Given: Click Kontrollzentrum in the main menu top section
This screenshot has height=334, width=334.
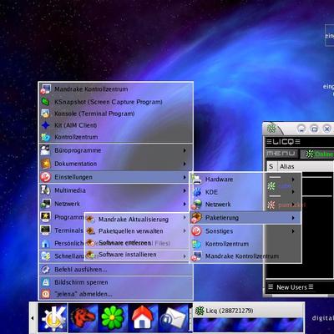Looking at the screenshot, I should tap(115, 137).
